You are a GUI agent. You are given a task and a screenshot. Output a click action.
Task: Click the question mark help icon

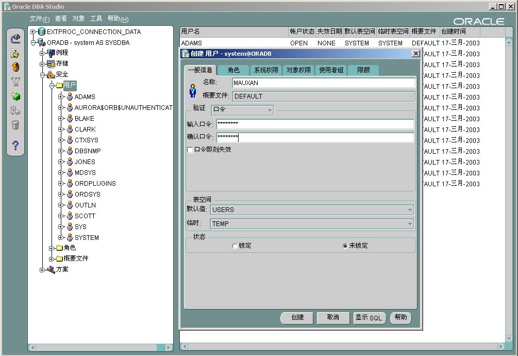coord(15,145)
